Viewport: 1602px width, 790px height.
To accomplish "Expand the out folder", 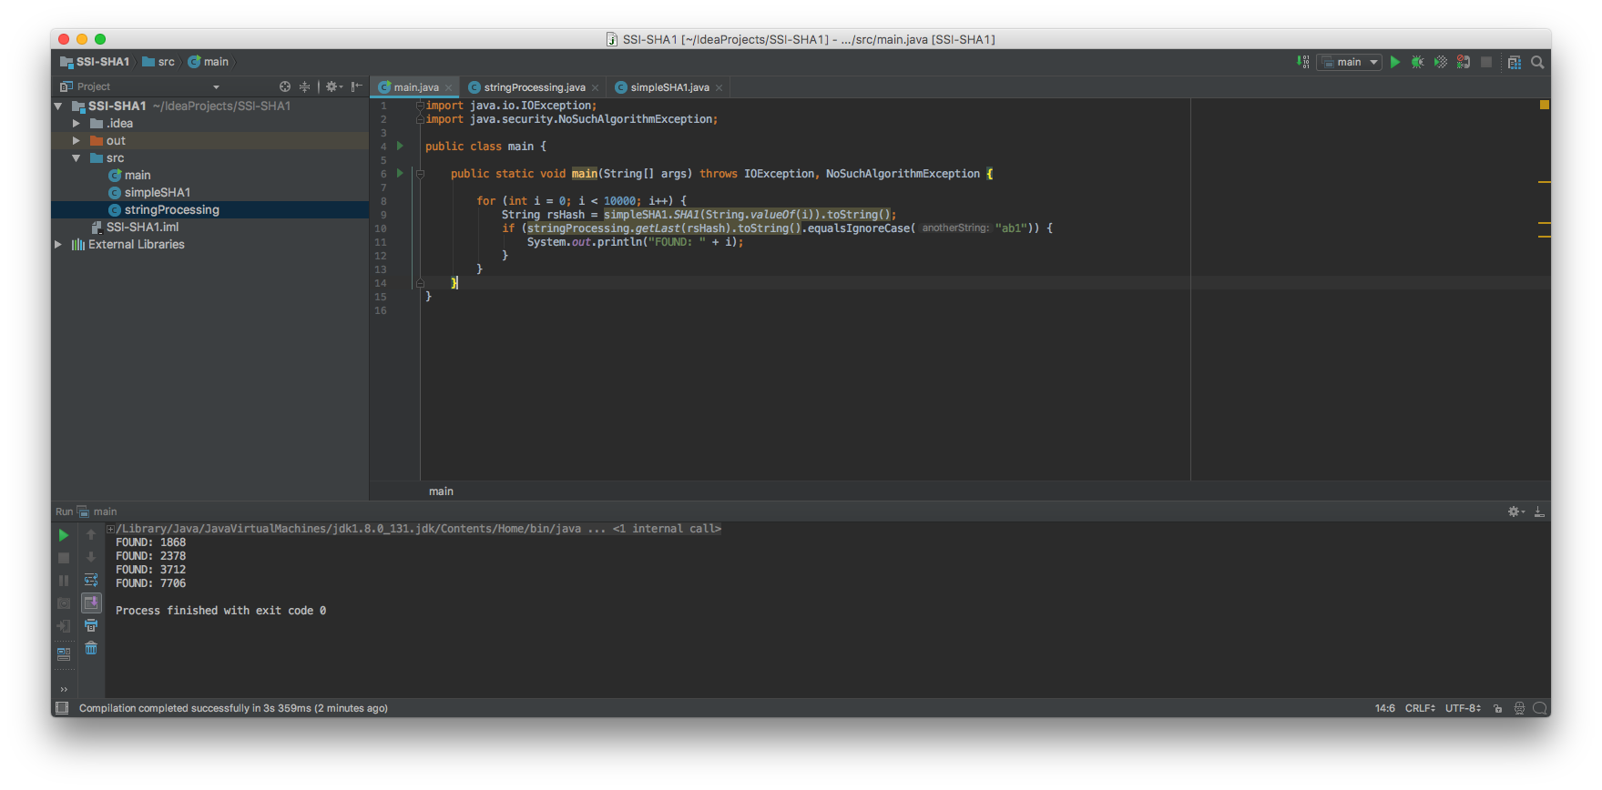I will (77, 141).
